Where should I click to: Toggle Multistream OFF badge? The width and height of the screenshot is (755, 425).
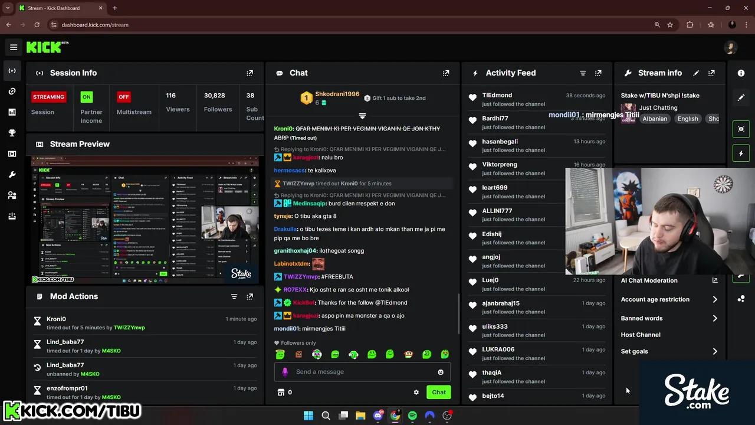pos(124,97)
